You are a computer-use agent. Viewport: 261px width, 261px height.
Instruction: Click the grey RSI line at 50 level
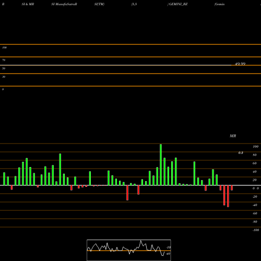[116, 65]
